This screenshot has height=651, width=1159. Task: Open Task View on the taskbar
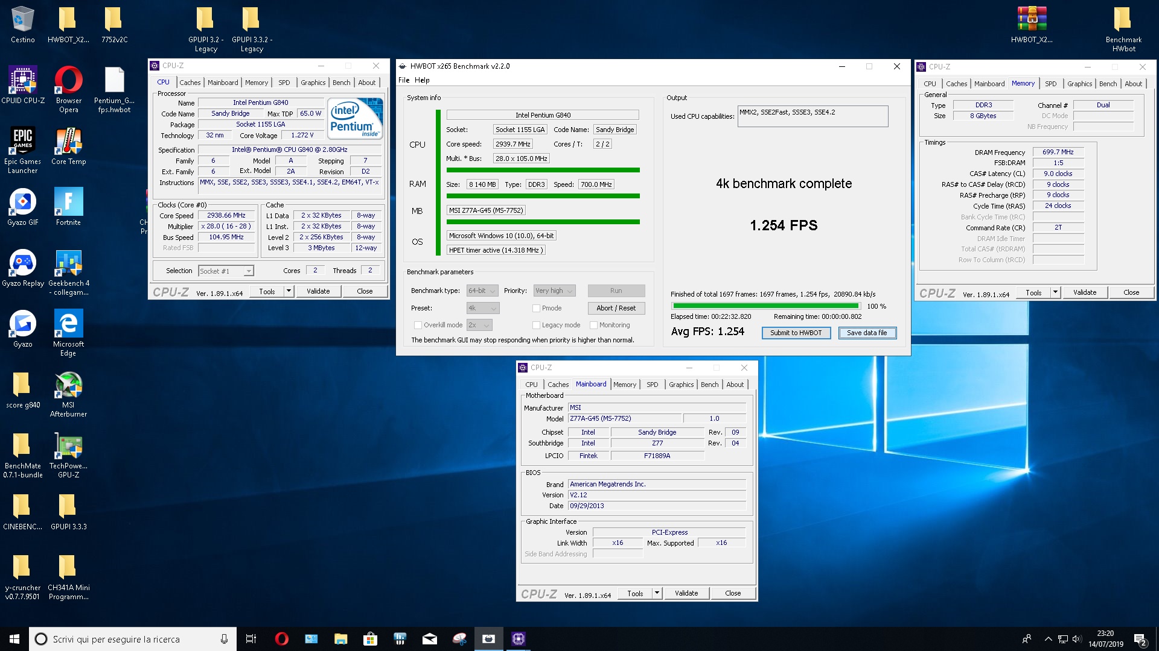(x=251, y=639)
